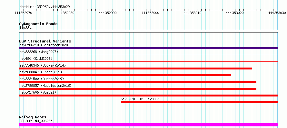Viewport: 287px width, 128px height.
Task: Click the RefSeq Genes track title
Action: (33, 117)
